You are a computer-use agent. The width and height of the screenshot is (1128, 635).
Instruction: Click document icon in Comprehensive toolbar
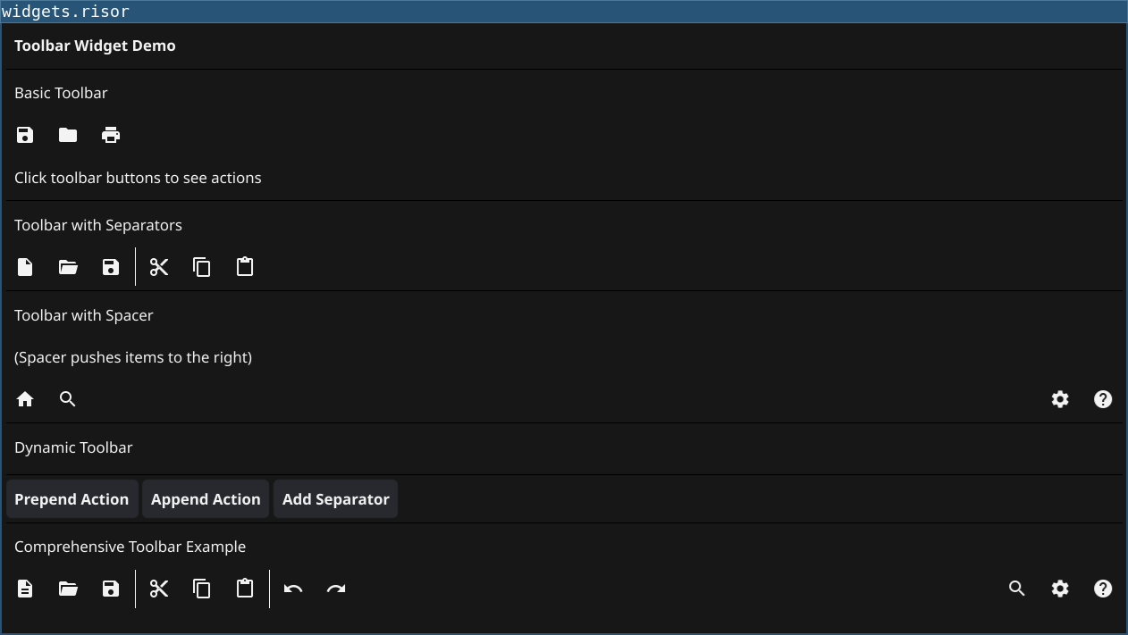25,589
